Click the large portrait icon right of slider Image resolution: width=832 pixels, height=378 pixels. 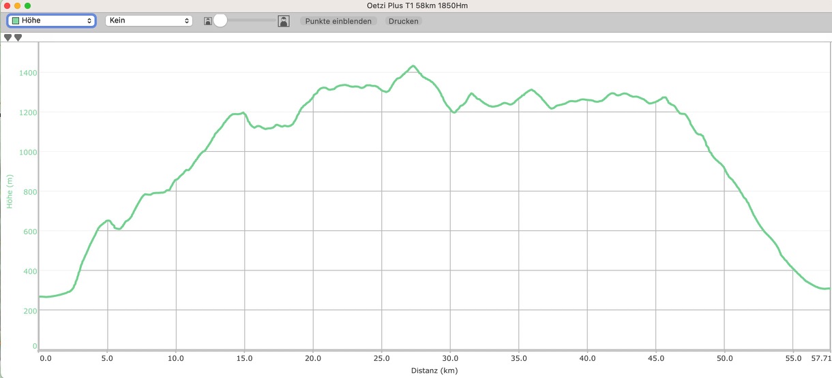[284, 21]
